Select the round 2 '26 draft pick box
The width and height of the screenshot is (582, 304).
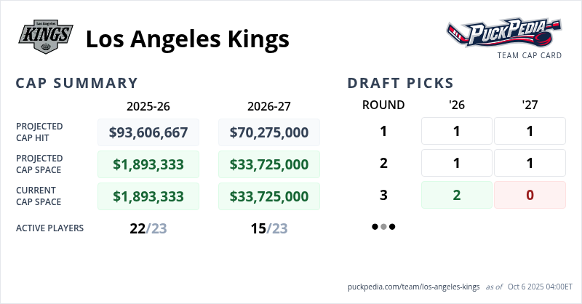pyautogui.click(x=457, y=163)
